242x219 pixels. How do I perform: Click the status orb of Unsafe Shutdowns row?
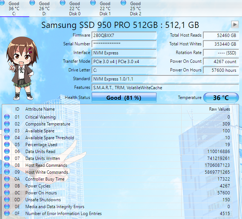pyautogui.click(x=7, y=199)
